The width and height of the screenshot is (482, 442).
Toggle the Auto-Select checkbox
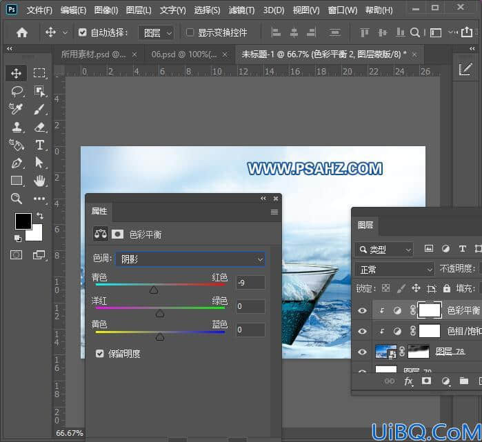pos(82,32)
